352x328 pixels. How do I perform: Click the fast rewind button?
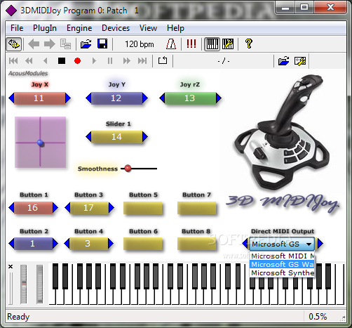tap(29, 61)
